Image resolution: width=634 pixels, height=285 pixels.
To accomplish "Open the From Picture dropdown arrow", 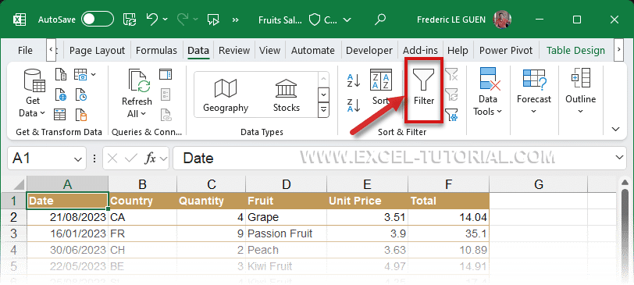I will pos(94,75).
